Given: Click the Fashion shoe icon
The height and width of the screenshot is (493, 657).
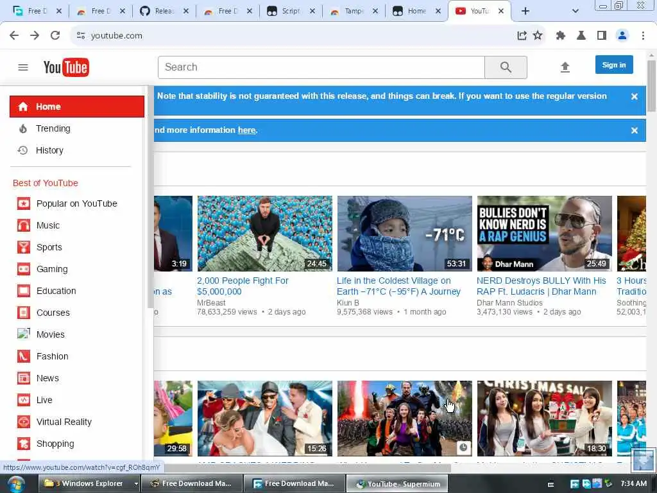Looking at the screenshot, I should pos(24,356).
